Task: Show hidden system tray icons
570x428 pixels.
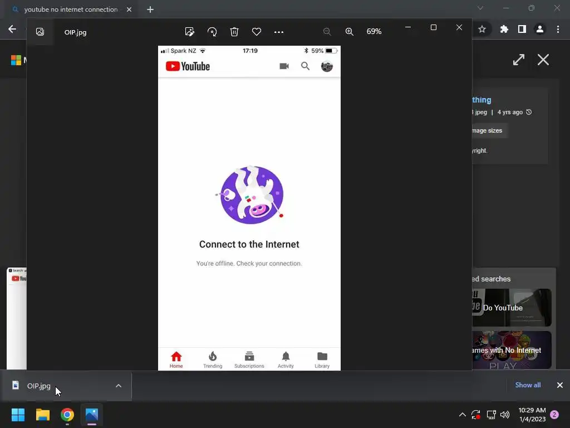Action: coord(463,415)
